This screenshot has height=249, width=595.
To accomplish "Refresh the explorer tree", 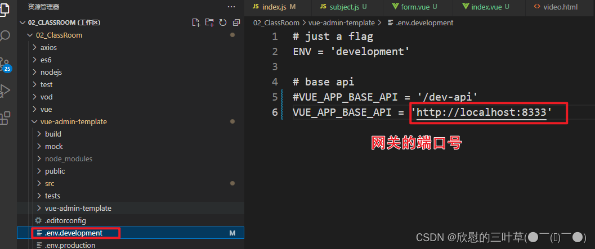I will (x=223, y=22).
